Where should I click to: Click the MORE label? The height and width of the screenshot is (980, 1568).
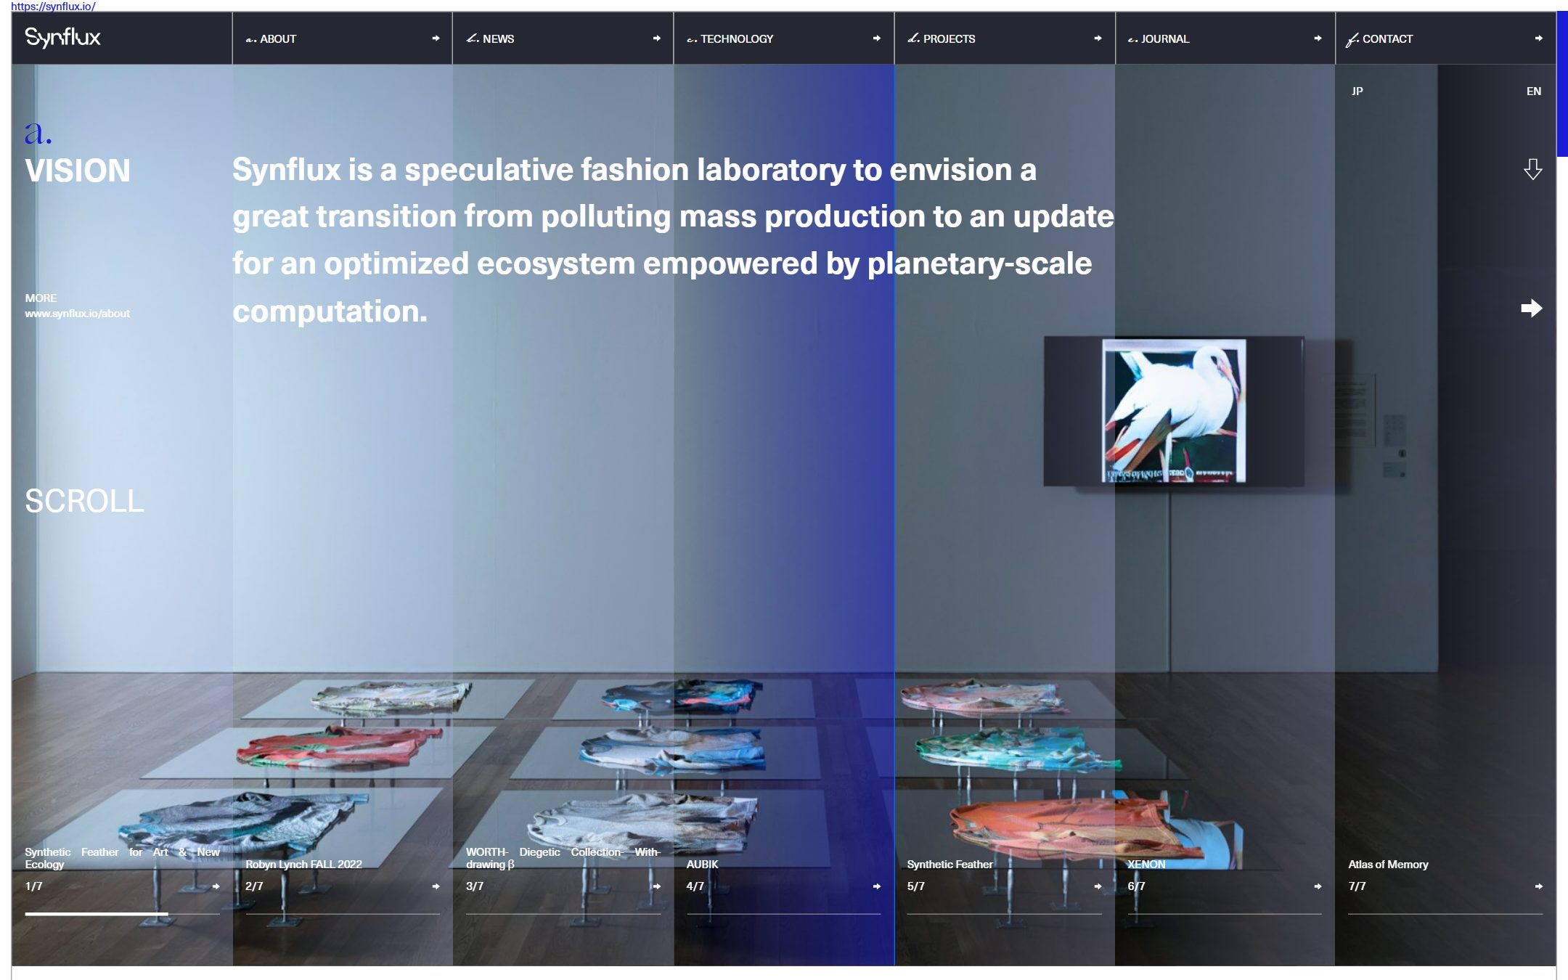coord(41,298)
